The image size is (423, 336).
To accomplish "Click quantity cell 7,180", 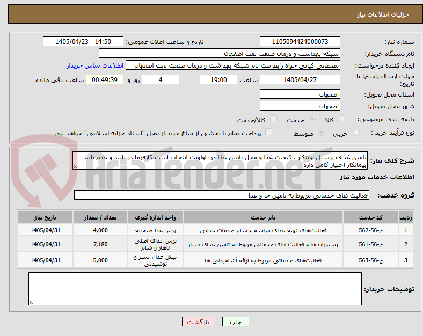I will tap(100, 244).
